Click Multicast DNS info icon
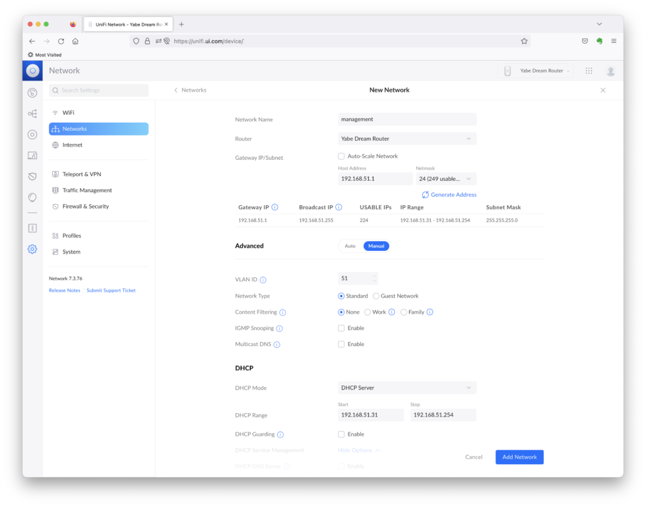This screenshot has height=507, width=646. [x=277, y=345]
